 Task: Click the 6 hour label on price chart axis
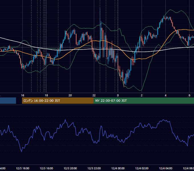[189, 95]
